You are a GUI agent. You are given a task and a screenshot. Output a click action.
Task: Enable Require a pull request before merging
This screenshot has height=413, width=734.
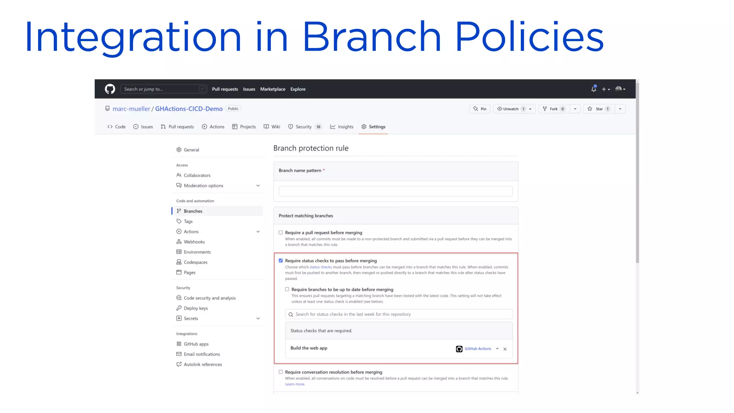281,232
